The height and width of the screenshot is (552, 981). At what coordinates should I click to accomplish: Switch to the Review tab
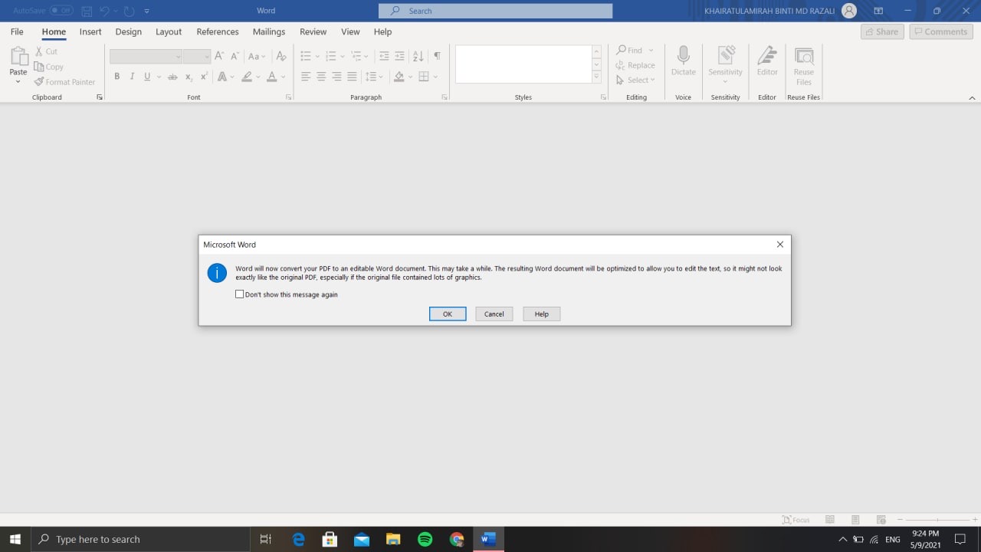(313, 31)
